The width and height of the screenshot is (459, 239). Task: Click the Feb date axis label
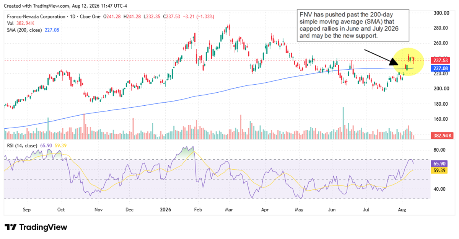197,210
